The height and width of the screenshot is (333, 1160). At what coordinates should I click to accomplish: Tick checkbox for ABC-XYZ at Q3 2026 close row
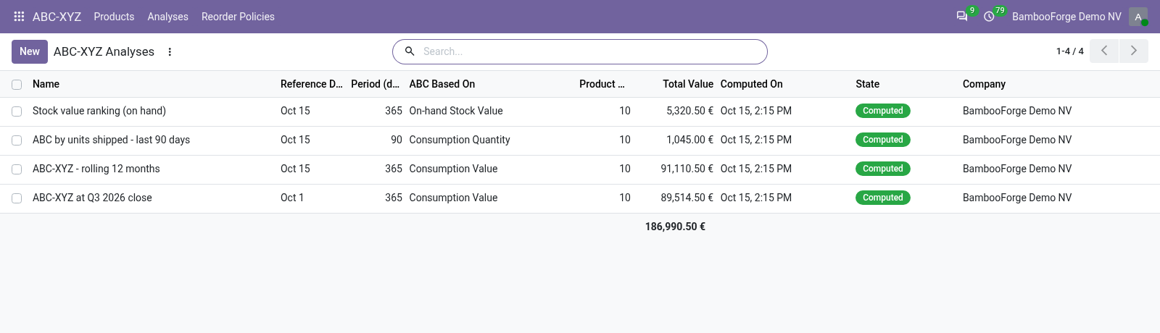[x=17, y=198]
